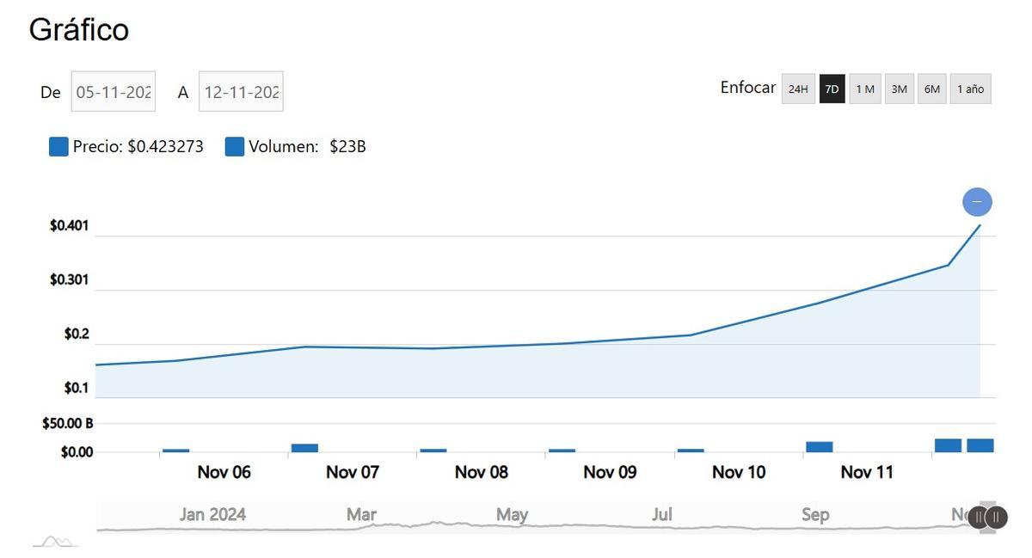Select the 3M timeframe button
The image size is (1032, 558).
[x=898, y=89]
